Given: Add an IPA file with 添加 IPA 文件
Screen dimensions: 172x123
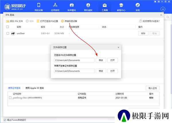Looking at the screenshot, I should tap(14, 21).
